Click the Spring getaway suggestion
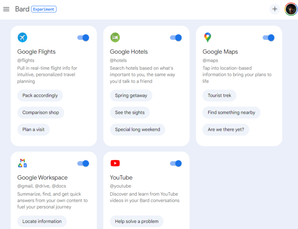 (x=131, y=96)
